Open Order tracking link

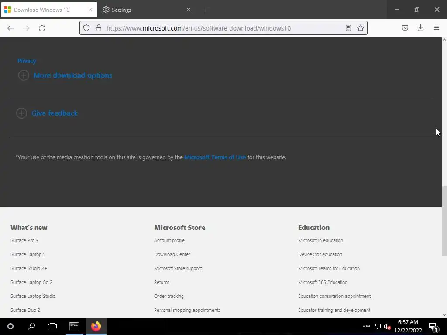coord(169,296)
